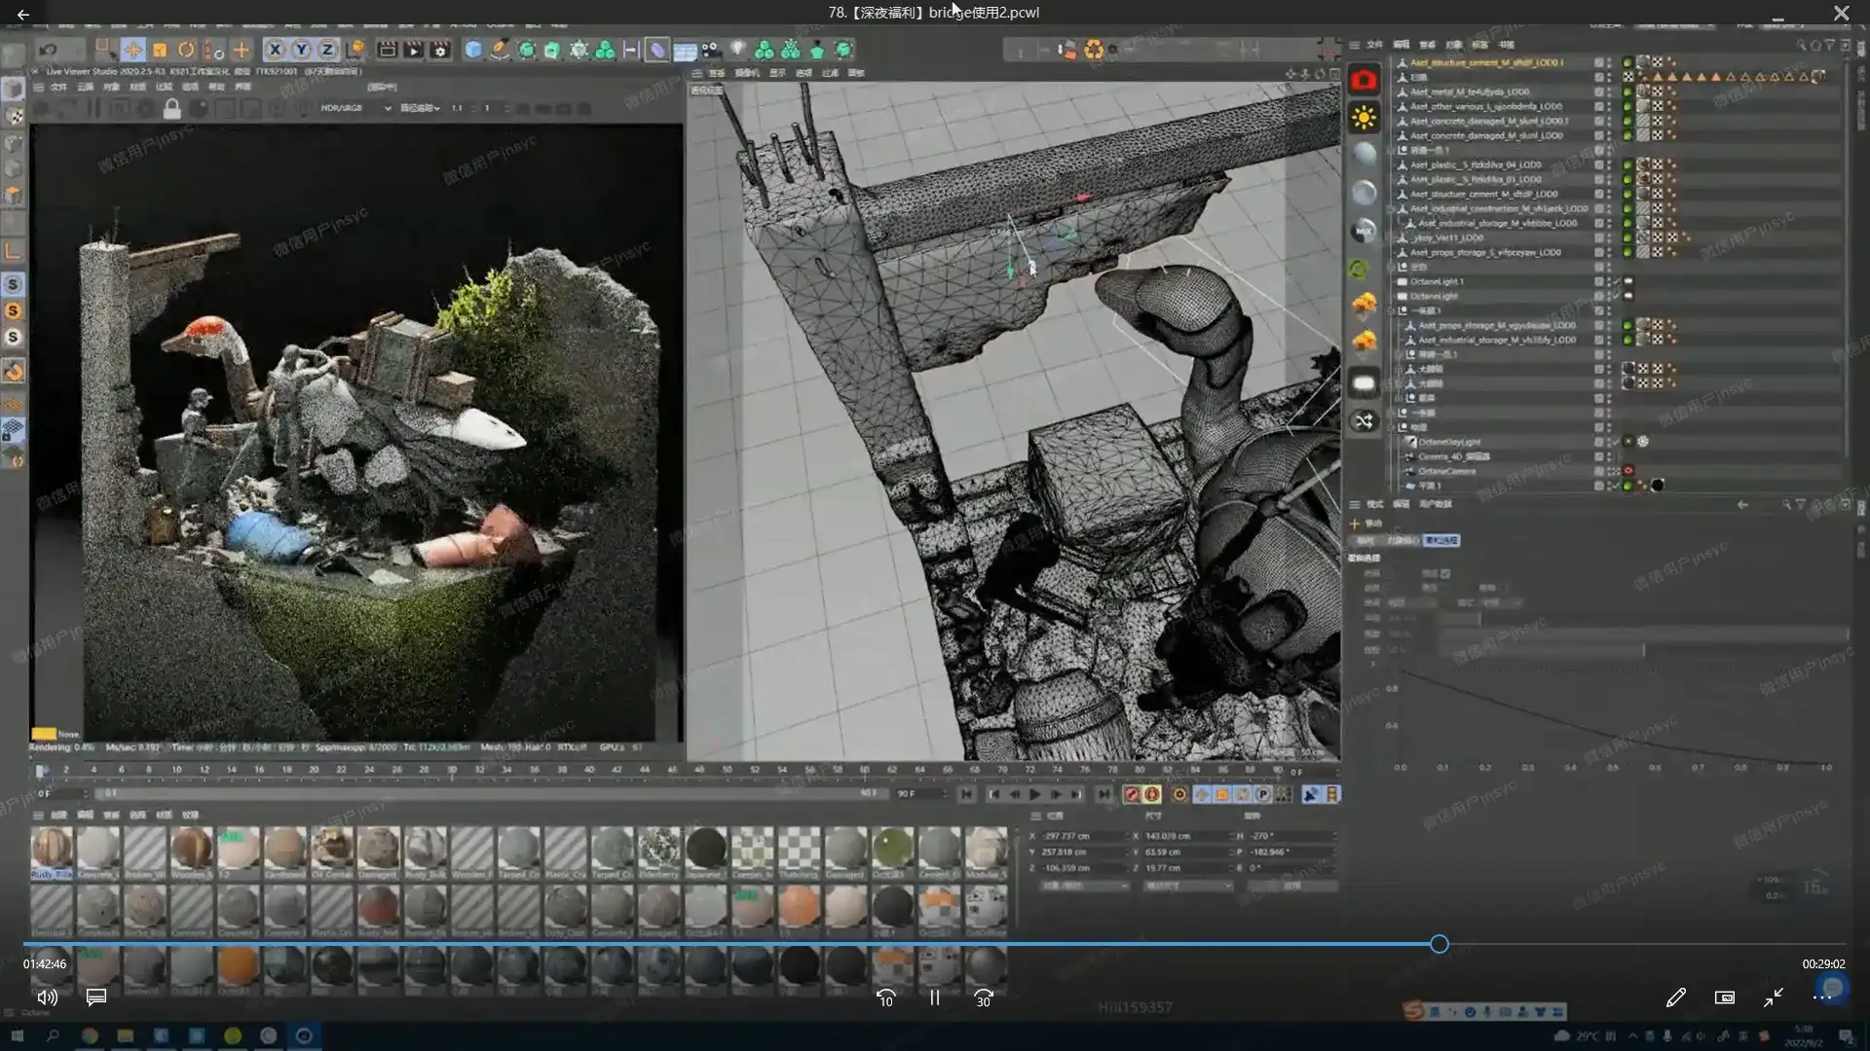Select the Move tool in top toolbar
1870x1051 pixels.
pyautogui.click(x=133, y=50)
